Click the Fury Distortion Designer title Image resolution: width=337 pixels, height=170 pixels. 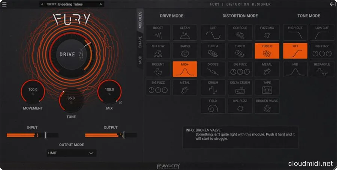point(240,4)
